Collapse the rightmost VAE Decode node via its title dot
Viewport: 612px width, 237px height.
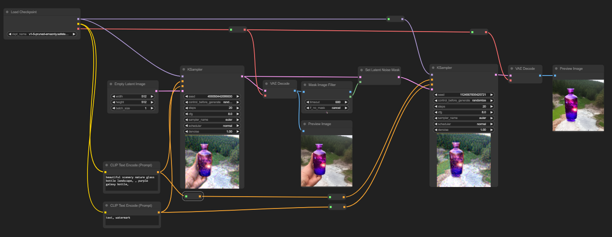512,68
